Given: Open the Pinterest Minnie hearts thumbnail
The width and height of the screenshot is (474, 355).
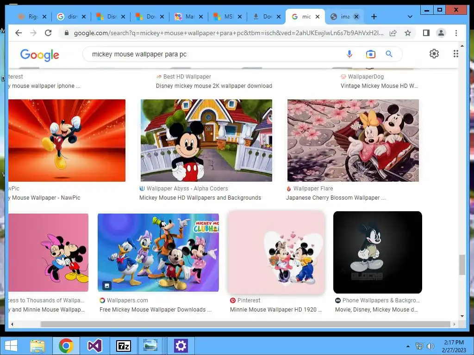Looking at the screenshot, I should coord(276,253).
